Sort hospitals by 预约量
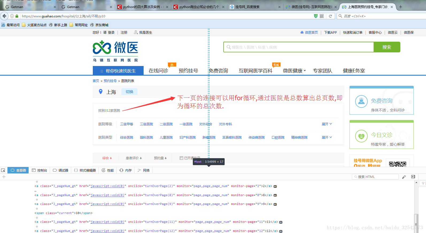The image size is (426, 233). point(160,158)
